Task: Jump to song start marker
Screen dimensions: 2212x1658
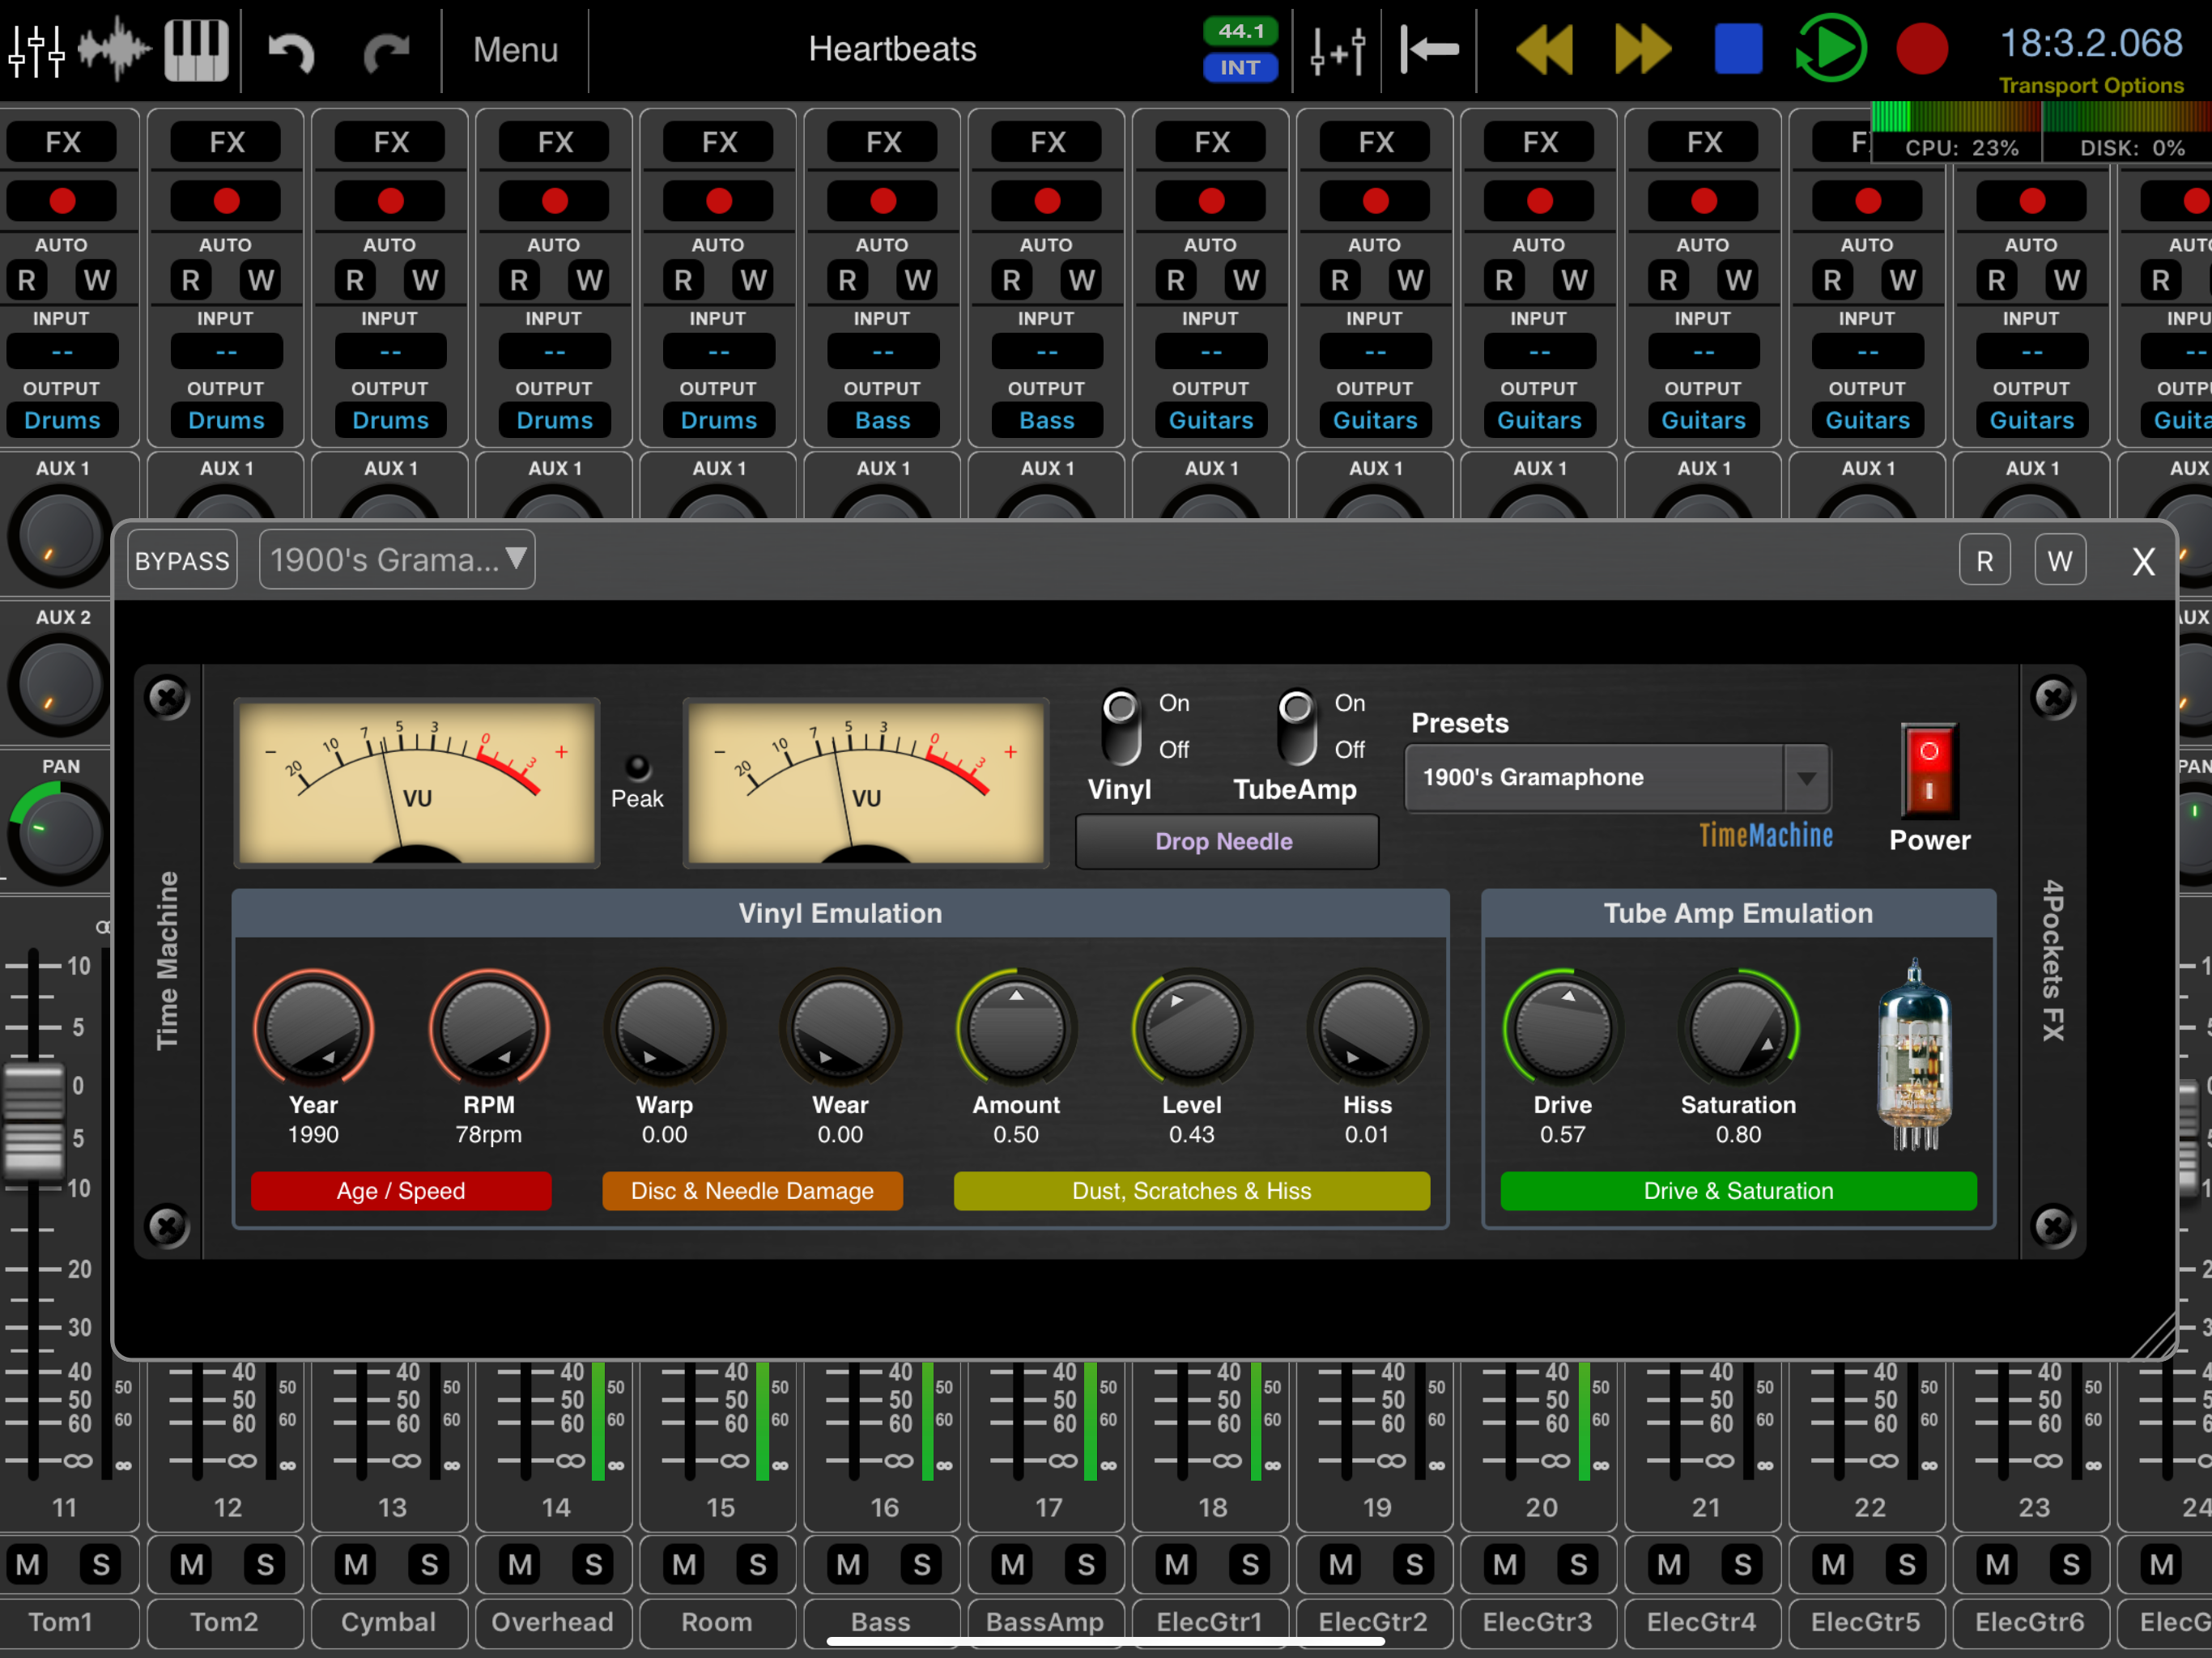Action: (x=1429, y=49)
